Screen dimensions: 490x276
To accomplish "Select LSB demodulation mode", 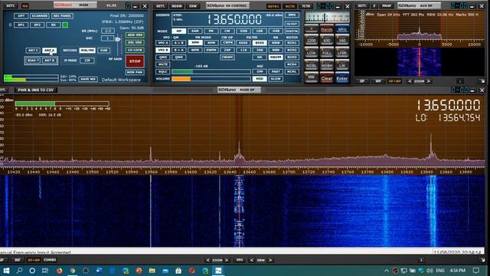I will 260,31.
